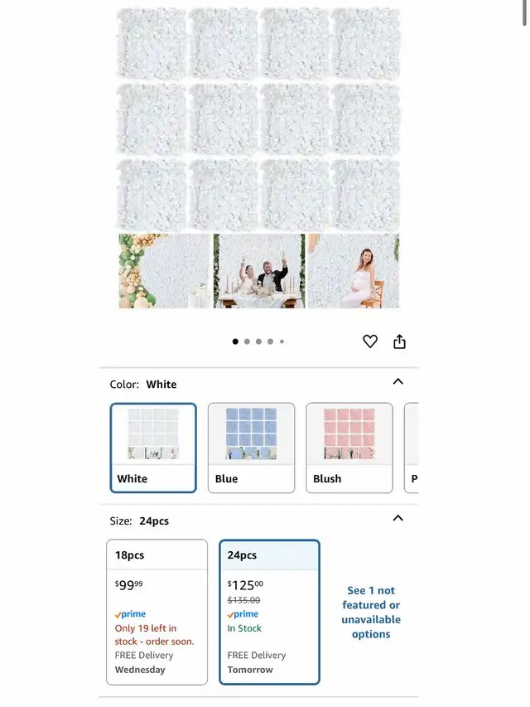The image size is (530, 707).
Task: Tap the heart wishlist icon
Action: (x=370, y=341)
